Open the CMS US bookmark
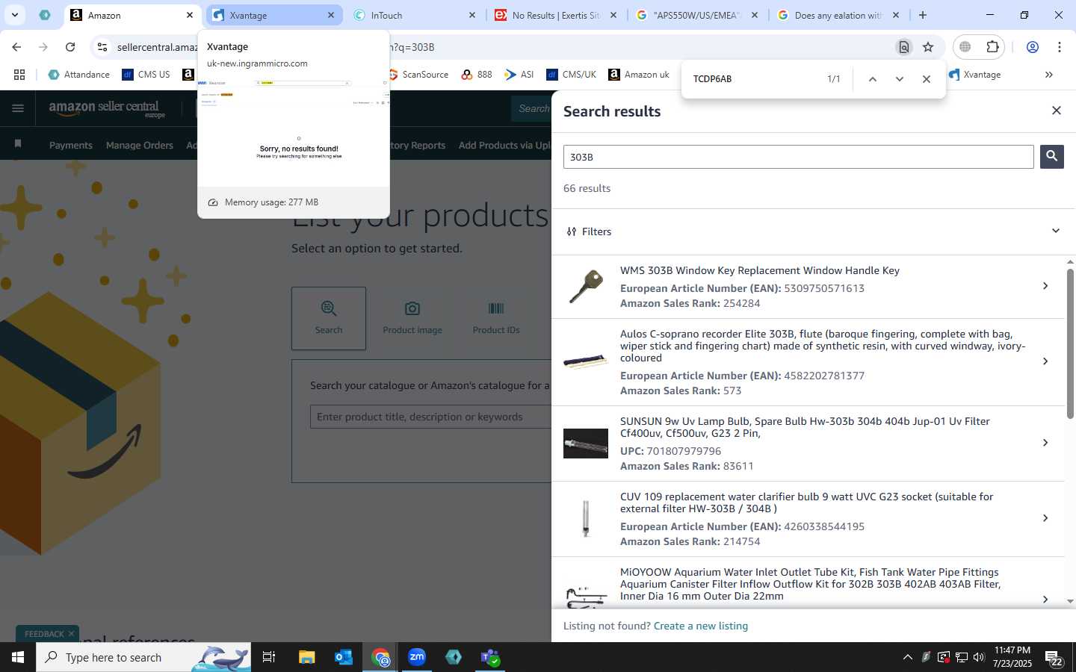Viewport: 1076px width, 672px height. (146, 75)
